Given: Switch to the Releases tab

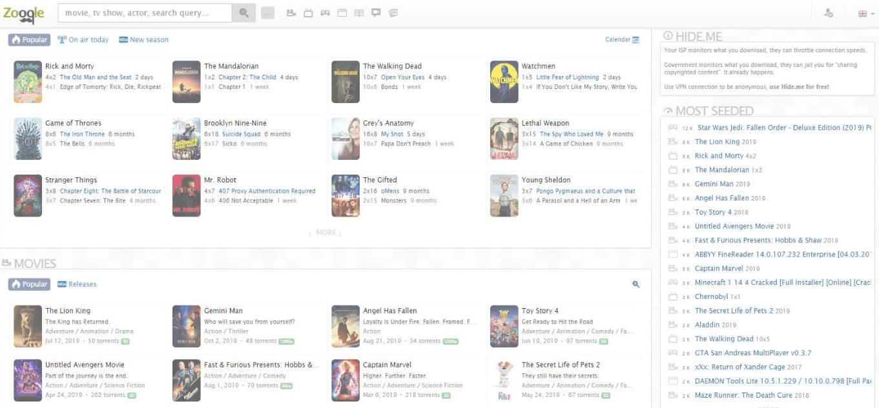Looking at the screenshot, I should [77, 284].
